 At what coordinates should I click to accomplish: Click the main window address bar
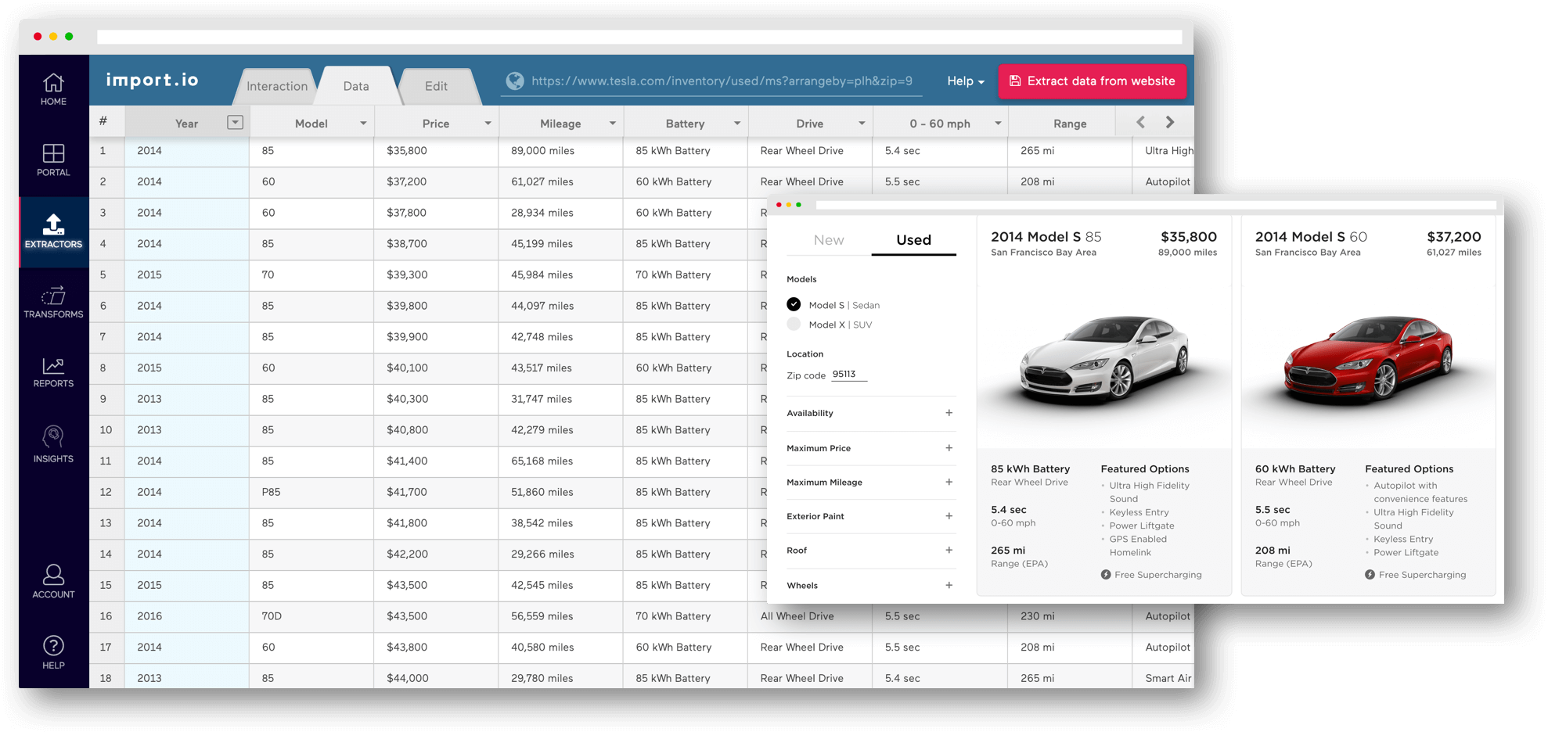click(x=639, y=37)
